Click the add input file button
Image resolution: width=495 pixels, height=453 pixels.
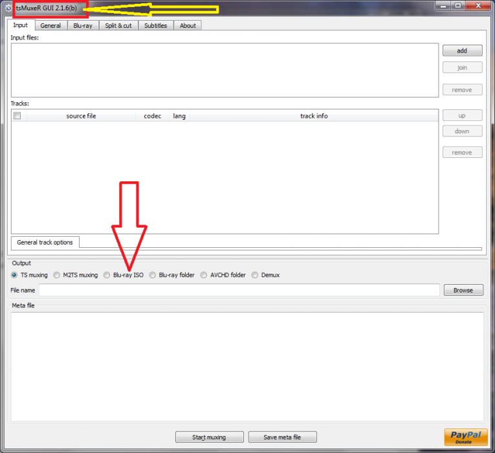[x=462, y=50]
